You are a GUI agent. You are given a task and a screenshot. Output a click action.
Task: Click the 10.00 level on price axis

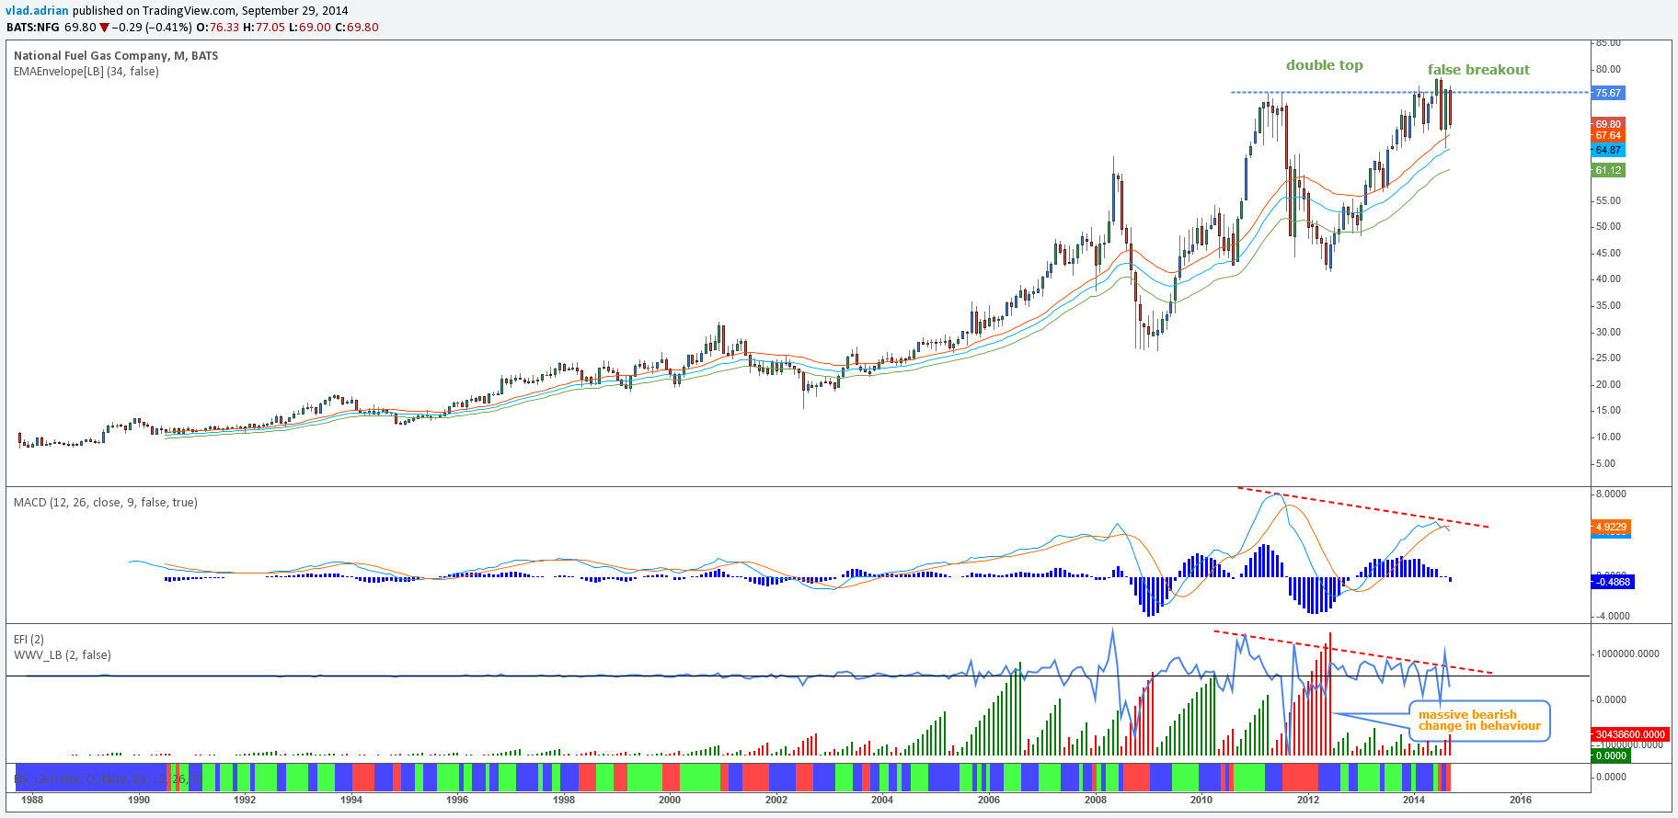click(1608, 437)
